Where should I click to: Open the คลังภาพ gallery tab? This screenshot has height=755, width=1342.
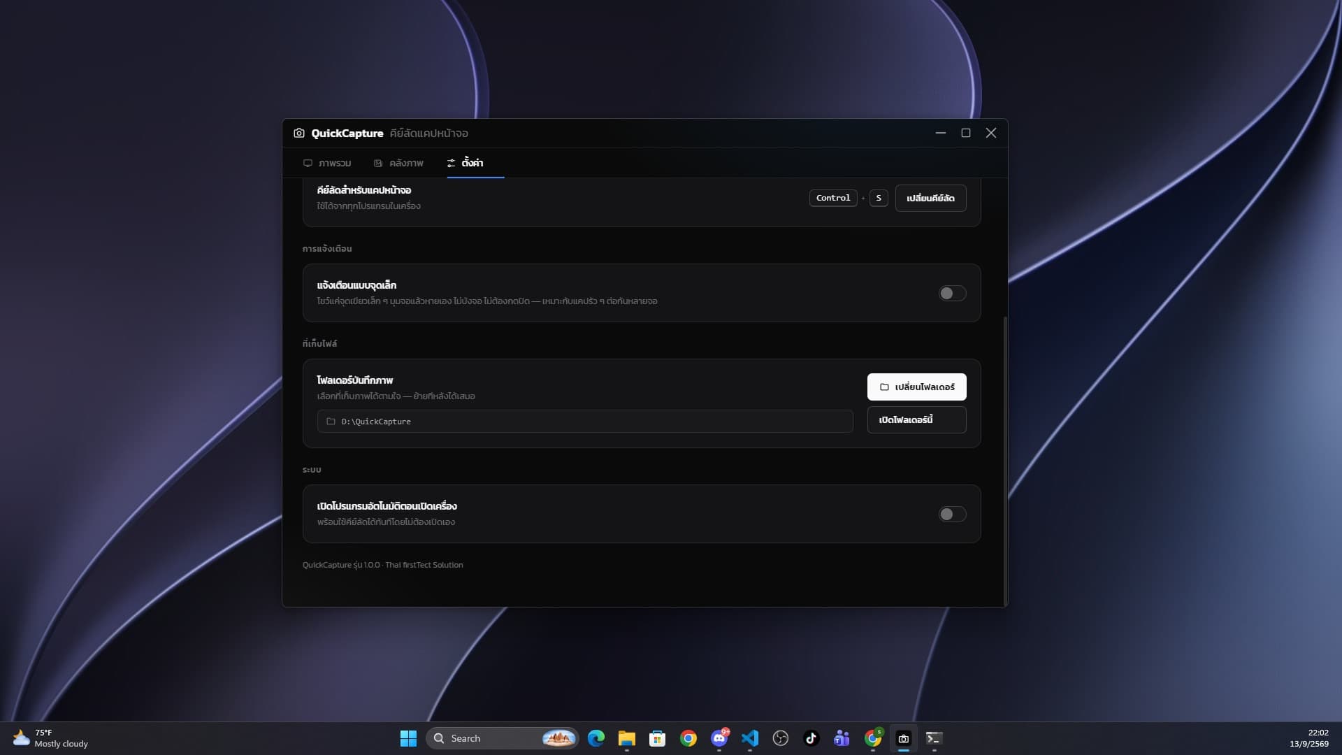point(398,163)
